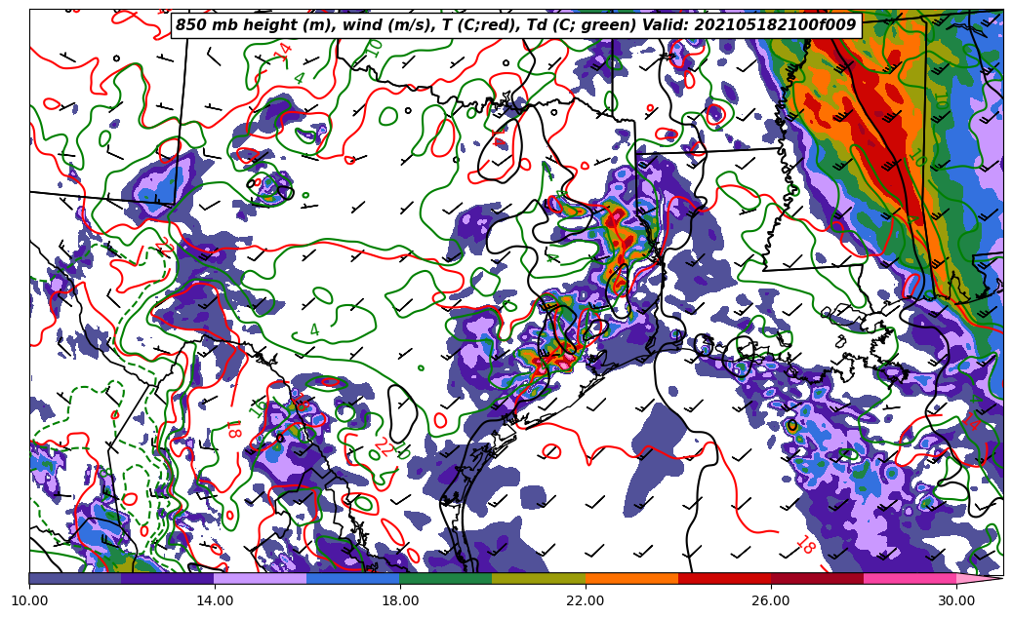Pick the olive 20–22 colorbar segment
The width and height of the screenshot is (1012, 617).
click(x=539, y=578)
